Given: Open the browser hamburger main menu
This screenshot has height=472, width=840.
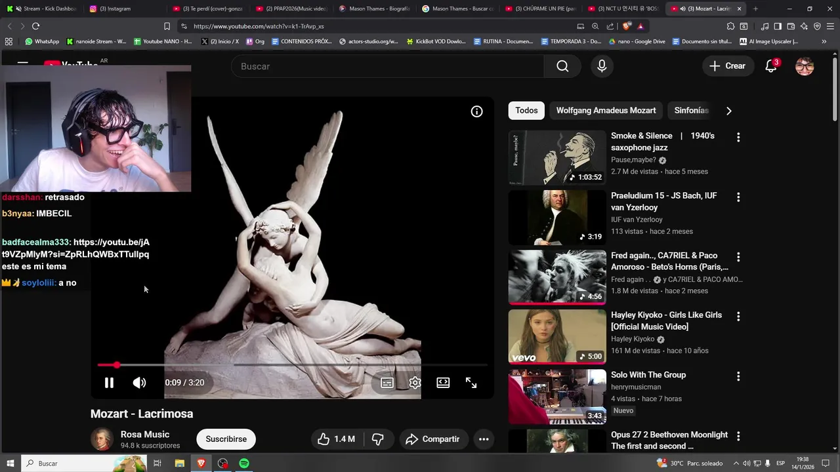Looking at the screenshot, I should pos(830,26).
